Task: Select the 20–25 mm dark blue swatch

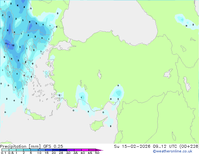Action: pos(56,150)
